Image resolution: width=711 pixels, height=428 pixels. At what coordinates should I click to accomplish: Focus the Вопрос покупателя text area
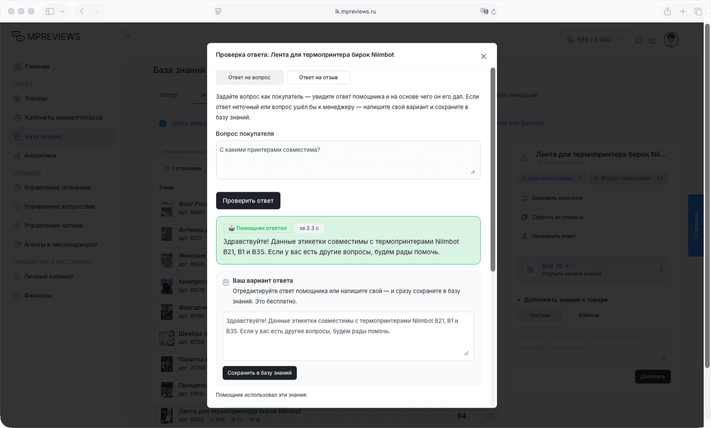click(x=348, y=160)
